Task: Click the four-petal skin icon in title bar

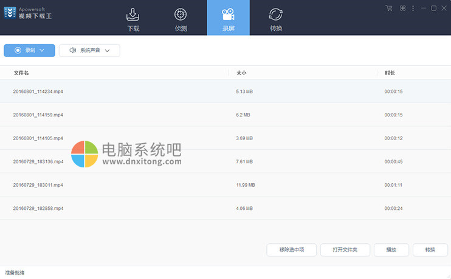Action: 402,8
